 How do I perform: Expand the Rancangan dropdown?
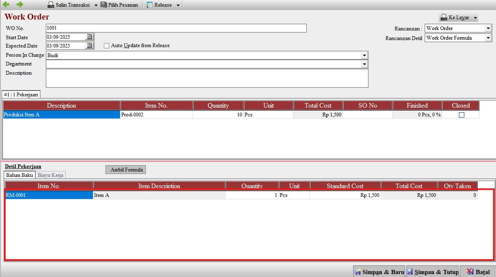pyautogui.click(x=488, y=28)
